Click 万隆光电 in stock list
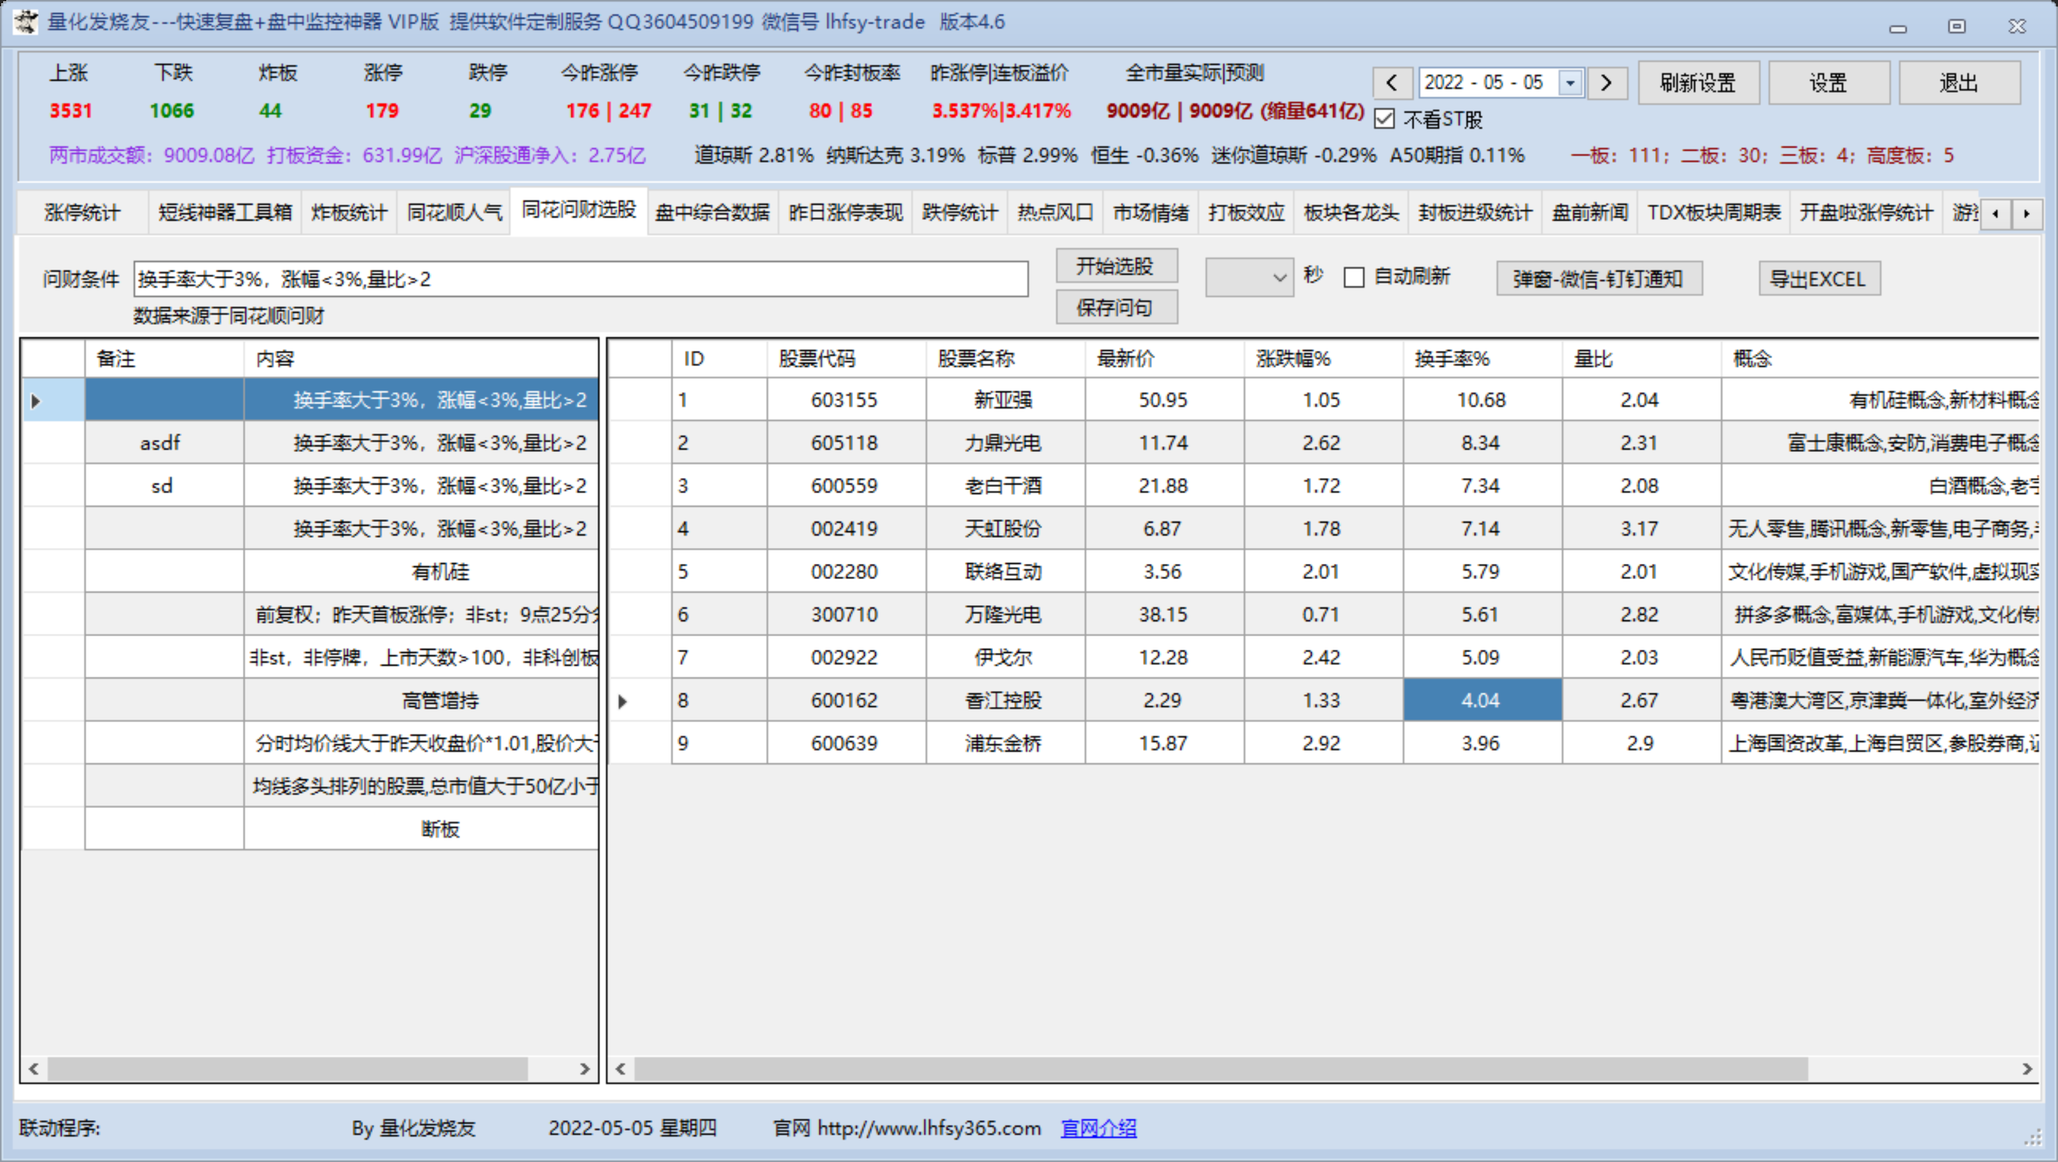 pos(1003,615)
